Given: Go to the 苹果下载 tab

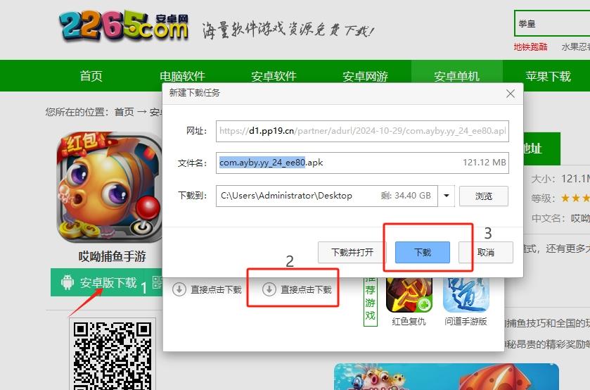Looking at the screenshot, I should 548,76.
